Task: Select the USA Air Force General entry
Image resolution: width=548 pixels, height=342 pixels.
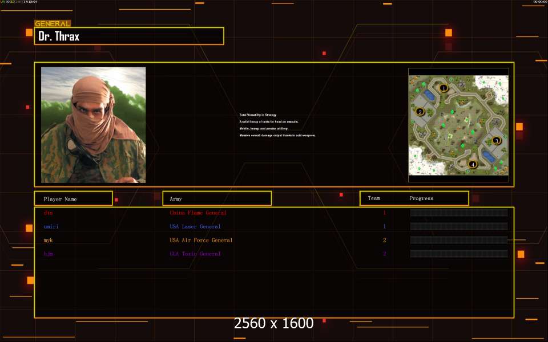Action: (x=201, y=241)
